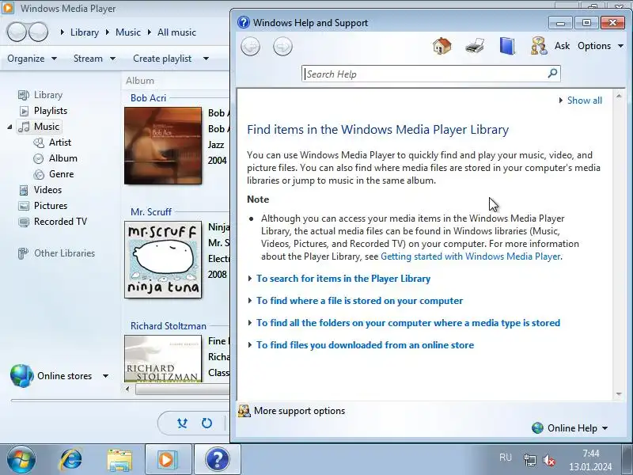Expand 'To search for items' section

343,279
